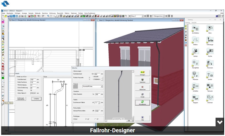This screenshot has height=136, width=225.
Task: Open the Einfügen menu
Action: [17, 13]
